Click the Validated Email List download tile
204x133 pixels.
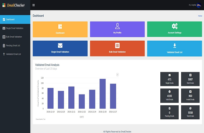click(174, 49)
